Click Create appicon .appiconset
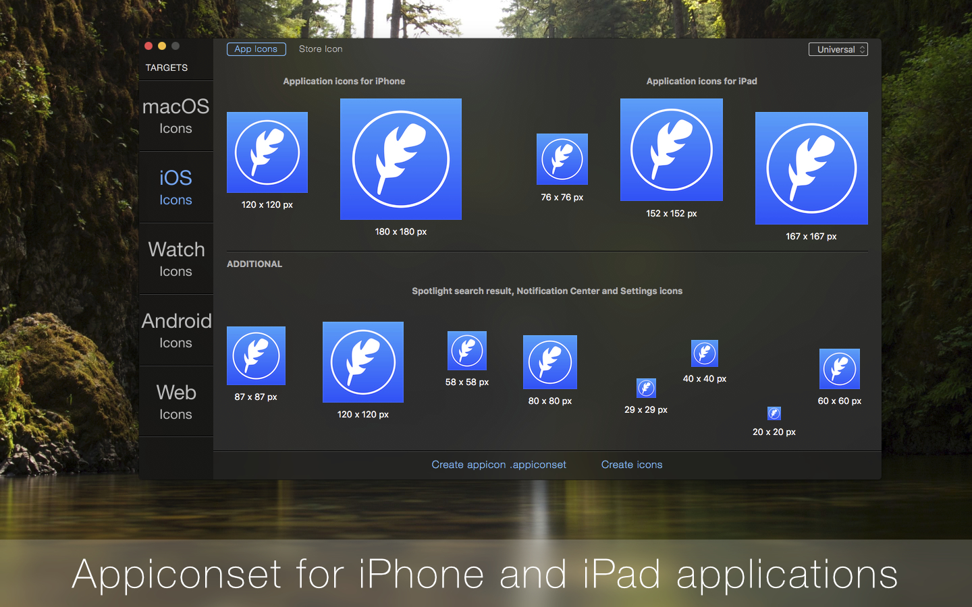Screen dimensions: 972x607 point(499,465)
